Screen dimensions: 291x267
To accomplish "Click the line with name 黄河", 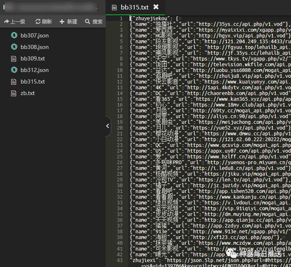I will pyautogui.click(x=210, y=168).
